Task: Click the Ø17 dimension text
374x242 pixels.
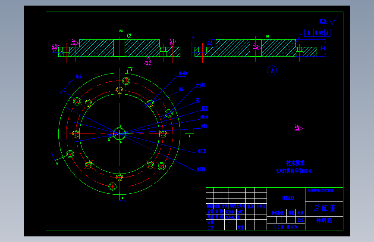Action: point(204,126)
